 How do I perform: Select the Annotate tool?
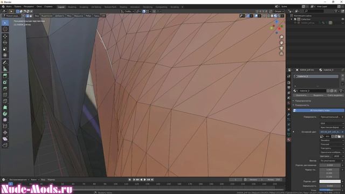pyautogui.click(x=5, y=63)
